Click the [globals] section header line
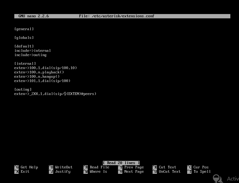The width and height of the screenshot is (239, 183). point(24,38)
